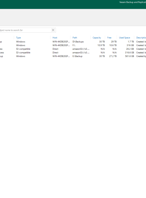Click the 29 TB free space cell
The width and height of the screenshot is (146, 198).
114,42
